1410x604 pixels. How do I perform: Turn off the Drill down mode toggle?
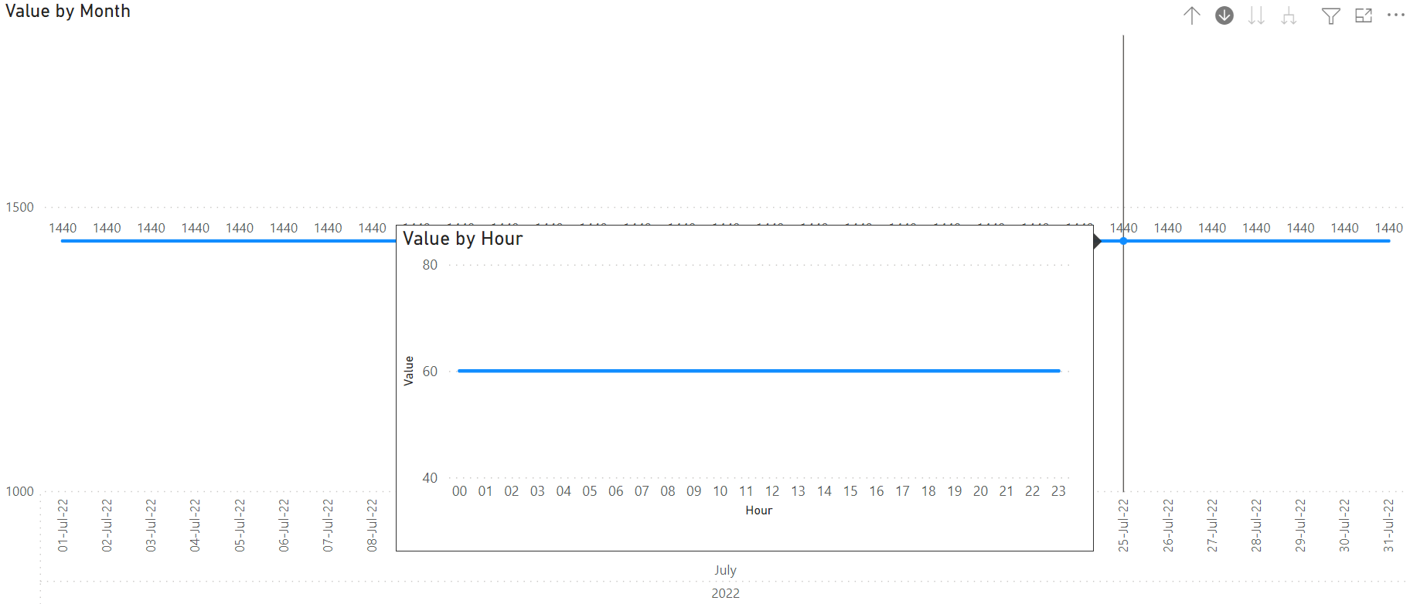1224,15
